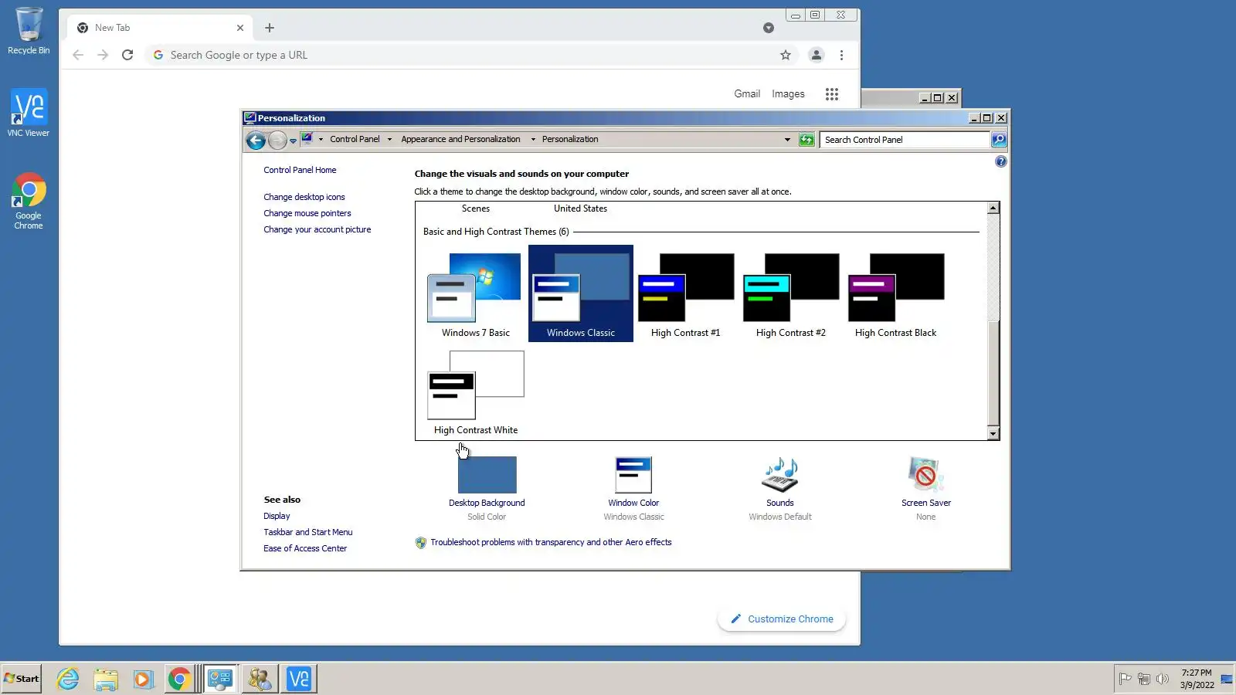The height and width of the screenshot is (695, 1236).
Task: Open the Taskbar and Start Menu link
Action: (308, 533)
